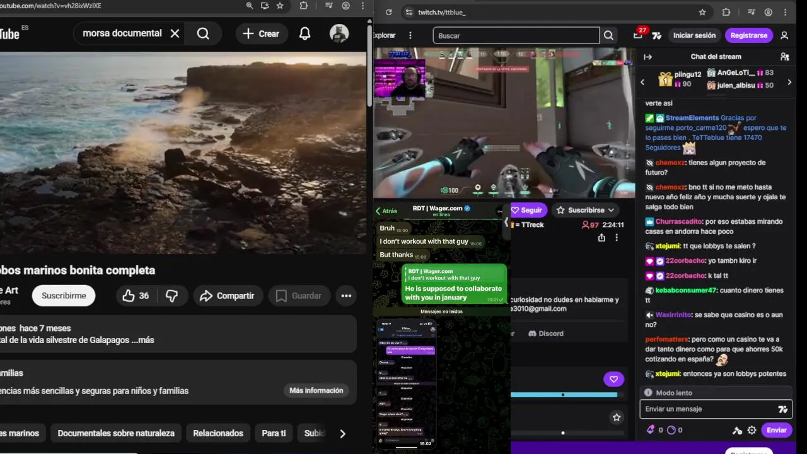Image resolution: width=807 pixels, height=454 pixels.
Task: Click Atrás in the WhatsApp overlay
Action: (x=386, y=211)
